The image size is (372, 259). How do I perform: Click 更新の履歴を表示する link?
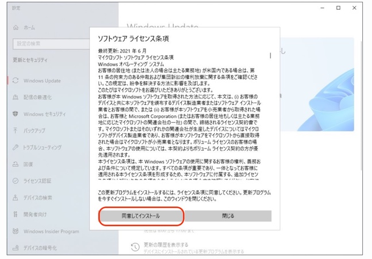pyautogui.click(x=166, y=245)
